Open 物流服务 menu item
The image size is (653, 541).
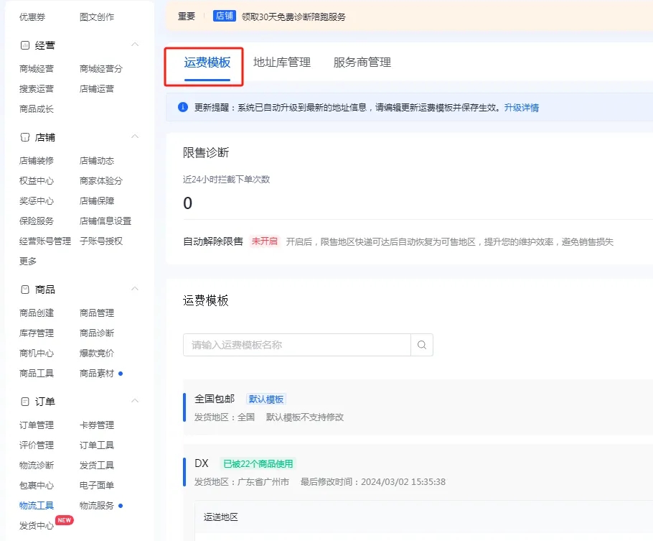pyautogui.click(x=97, y=505)
